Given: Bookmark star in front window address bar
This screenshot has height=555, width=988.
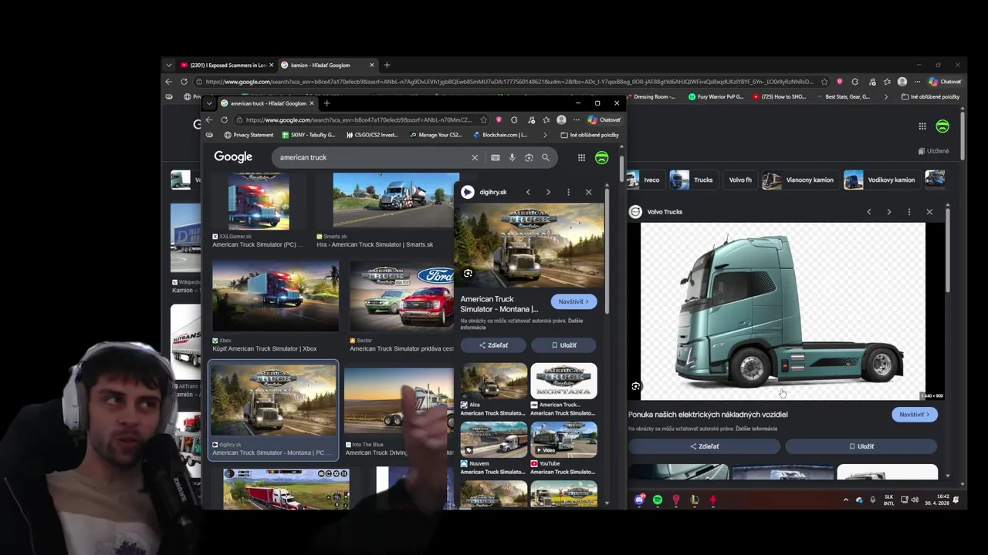Looking at the screenshot, I should (x=484, y=119).
